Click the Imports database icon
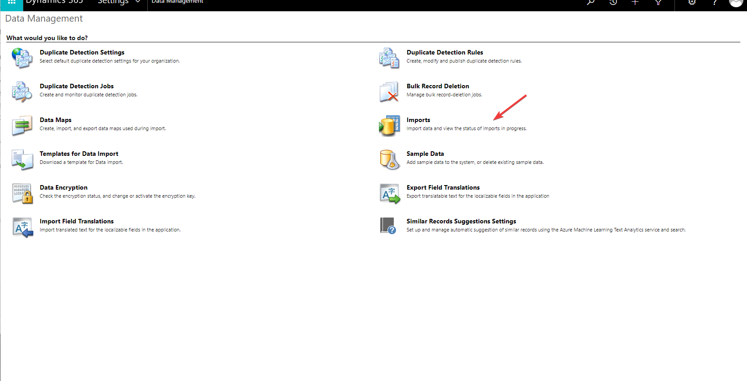Screen dimensions: 747x381 point(389,126)
